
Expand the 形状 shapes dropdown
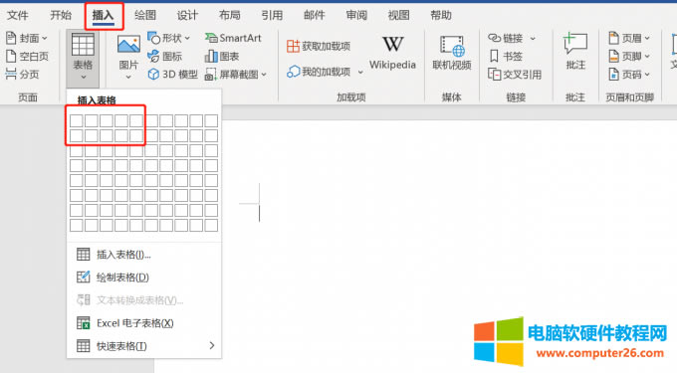click(187, 39)
